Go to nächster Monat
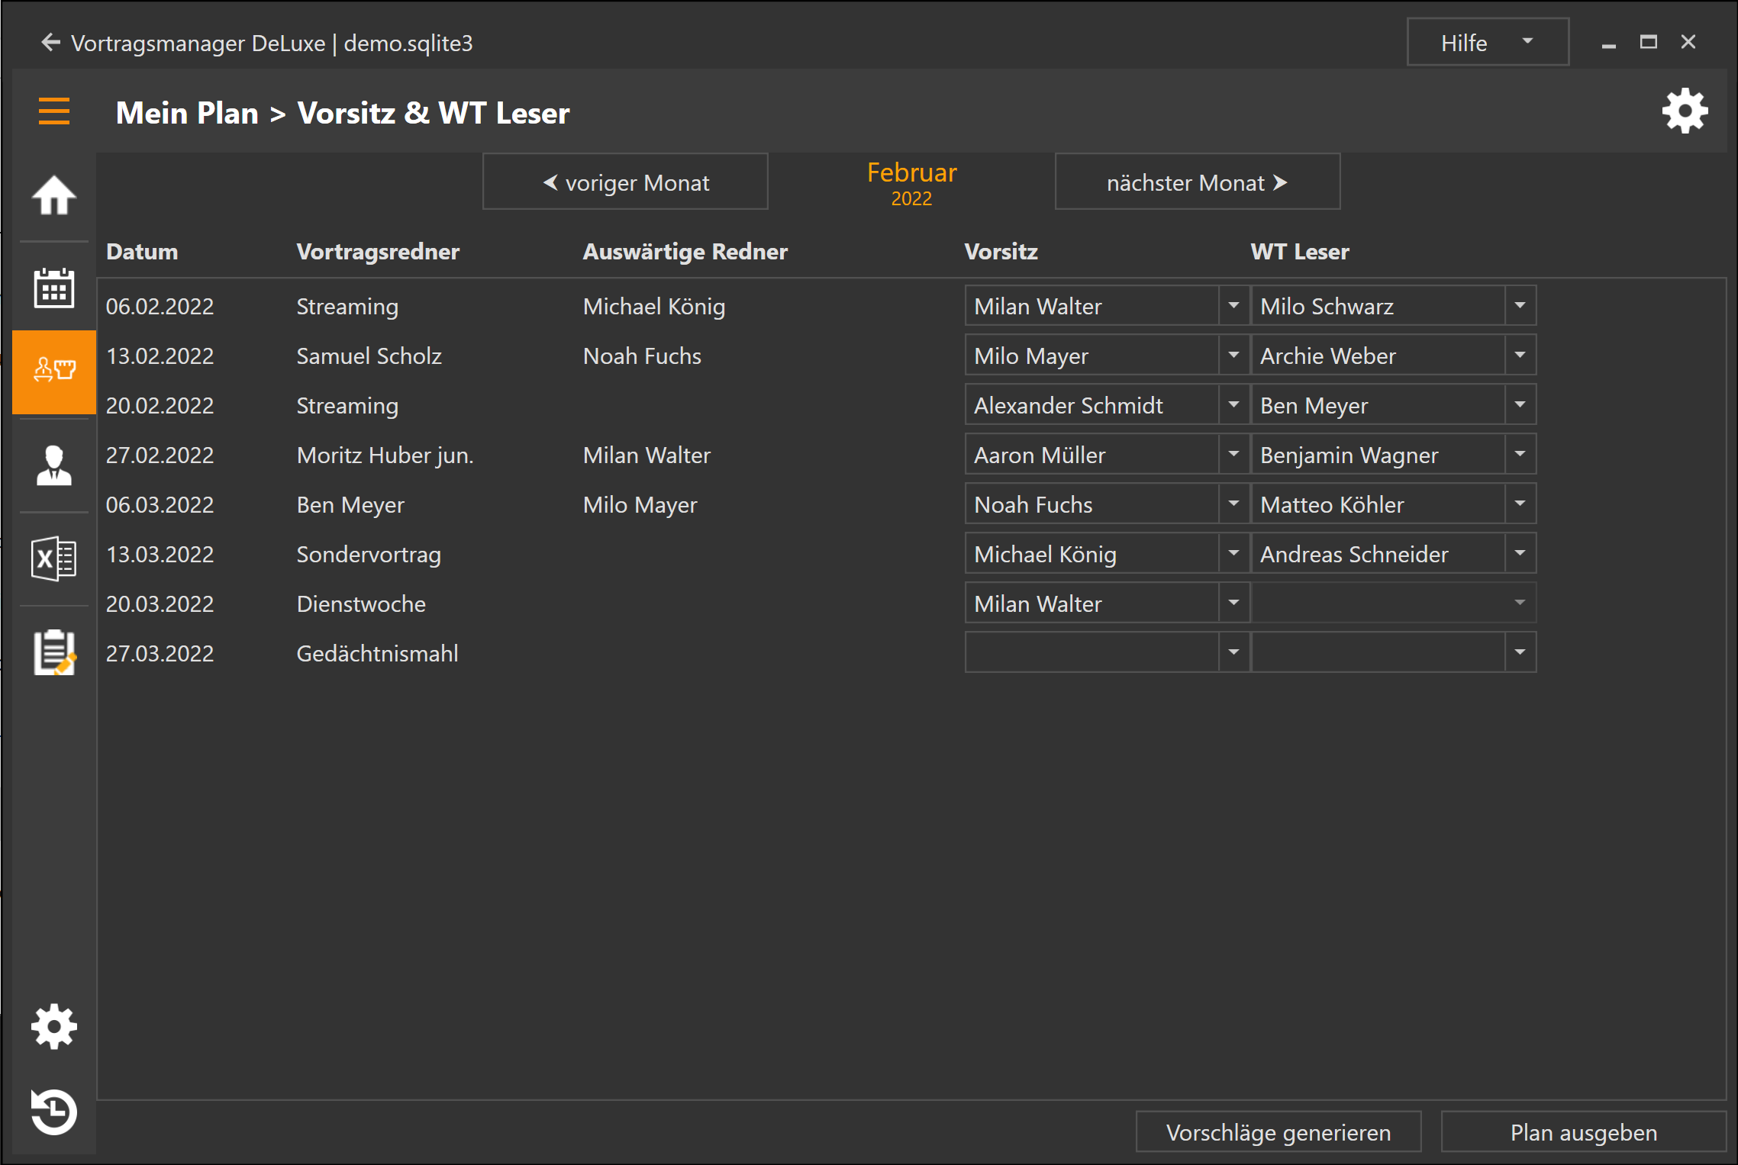 (1198, 182)
